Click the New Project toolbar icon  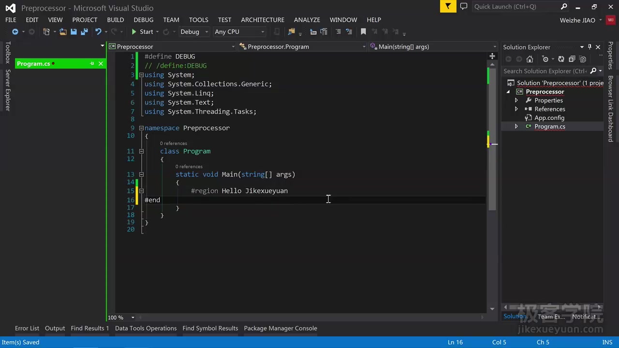coord(46,32)
